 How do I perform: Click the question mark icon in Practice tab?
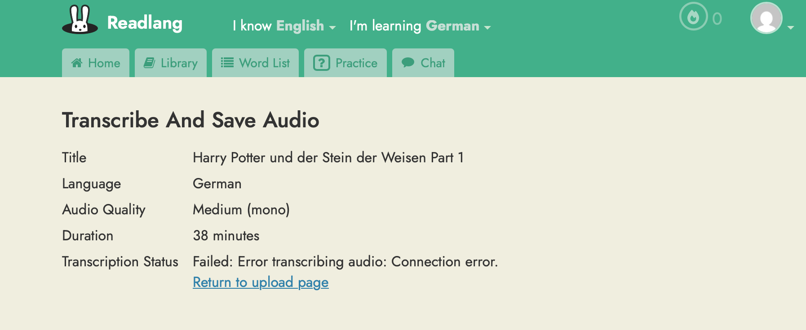point(322,63)
